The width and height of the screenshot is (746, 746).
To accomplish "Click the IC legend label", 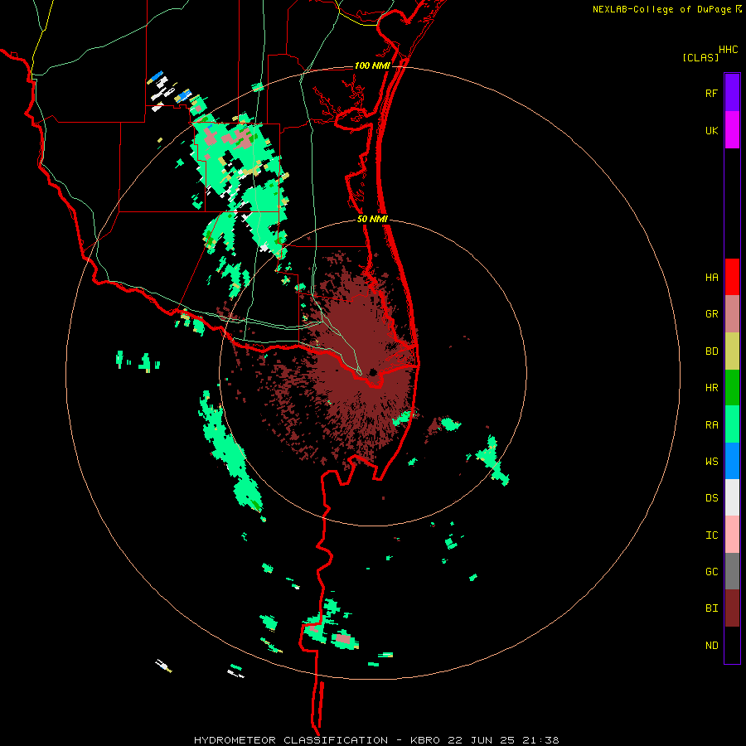I will [711, 535].
